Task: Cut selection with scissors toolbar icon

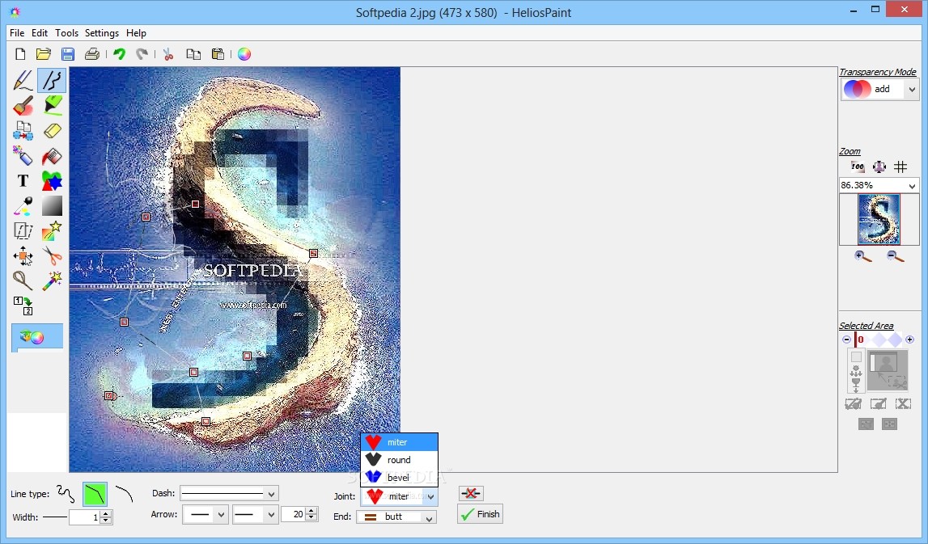Action: (168, 54)
